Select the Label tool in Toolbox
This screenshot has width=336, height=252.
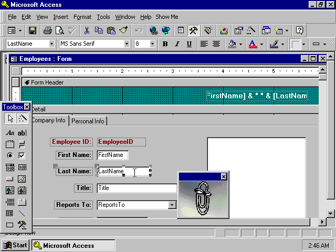click(x=10, y=133)
